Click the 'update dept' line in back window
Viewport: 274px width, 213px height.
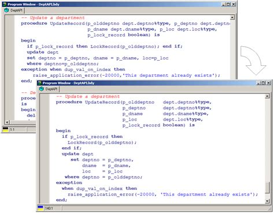(x=43, y=52)
